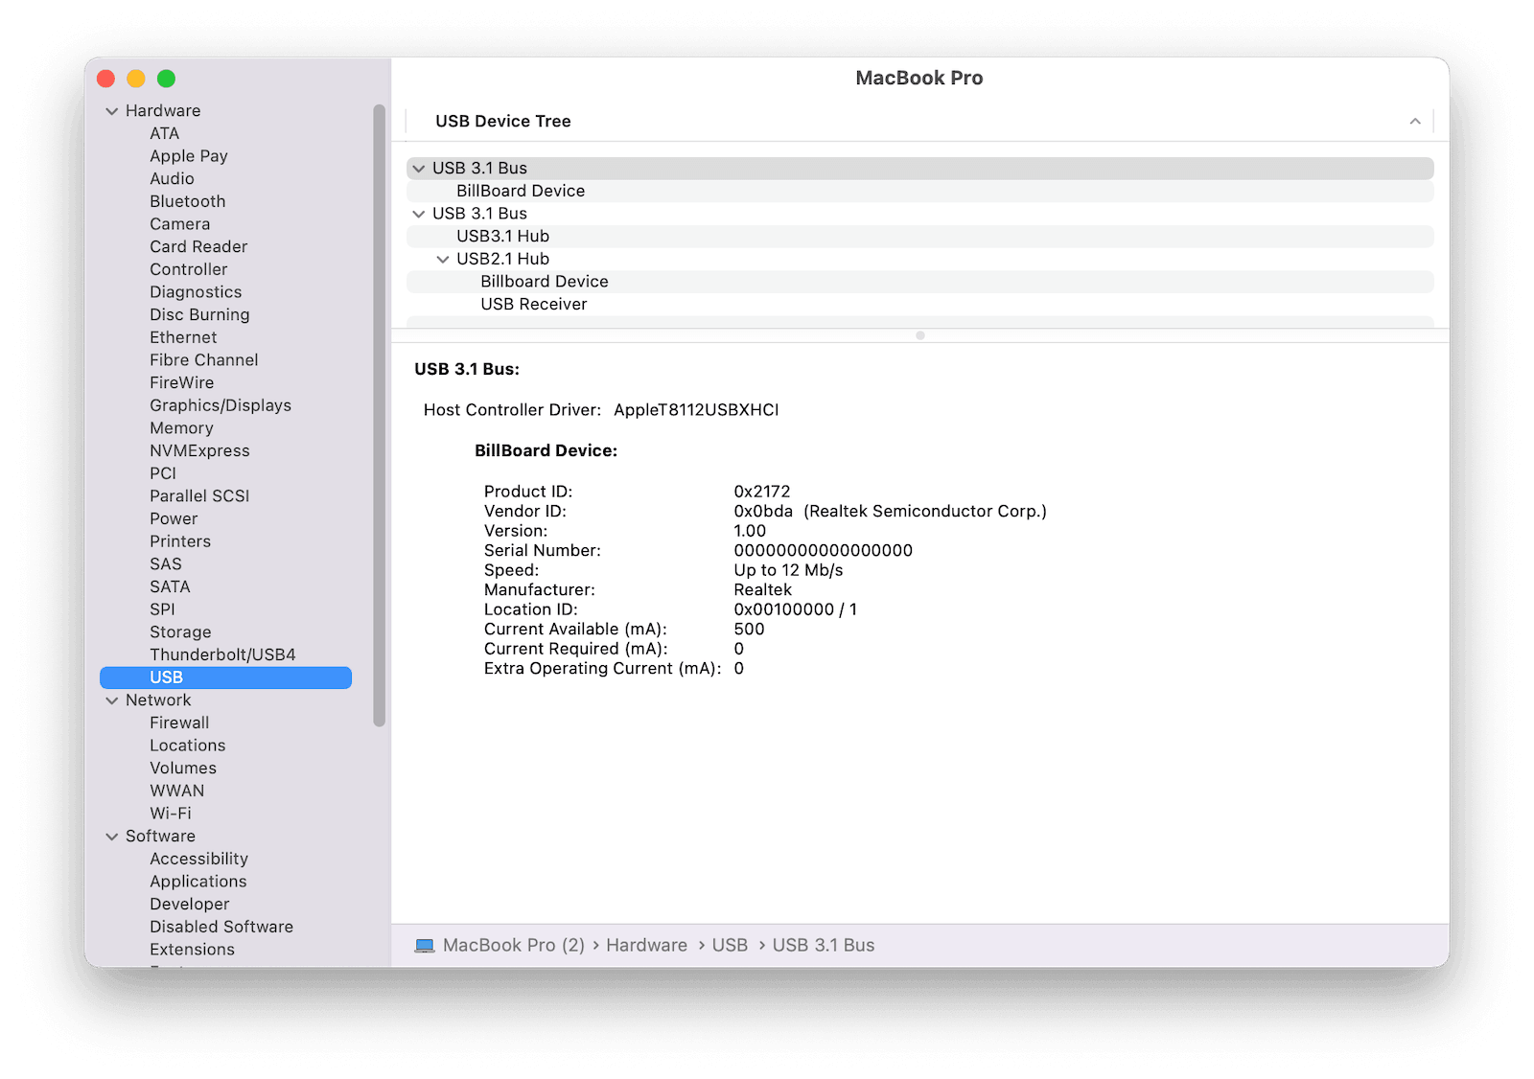Image resolution: width=1534 pixels, height=1079 pixels.
Task: Select the USB Receiver in device tree
Action: pyautogui.click(x=534, y=304)
